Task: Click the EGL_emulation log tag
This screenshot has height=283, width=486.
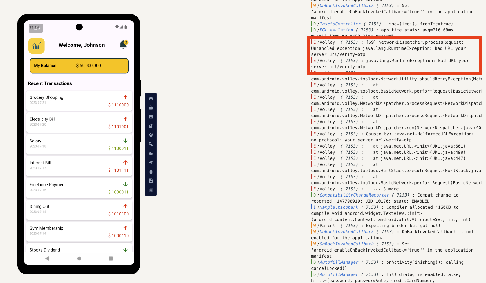Action: pyautogui.click(x=336, y=30)
